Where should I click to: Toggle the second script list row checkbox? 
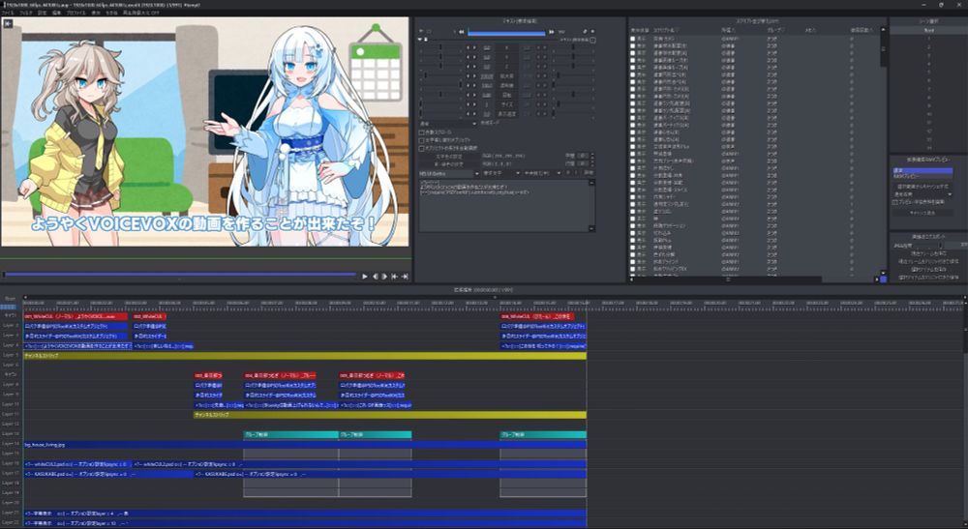[x=633, y=46]
